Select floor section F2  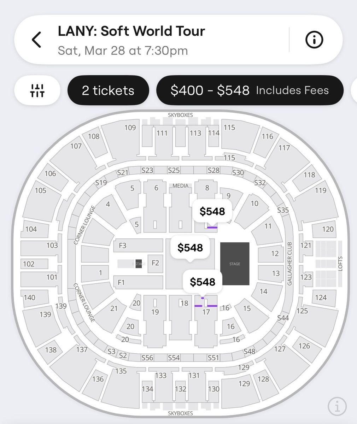[155, 263]
